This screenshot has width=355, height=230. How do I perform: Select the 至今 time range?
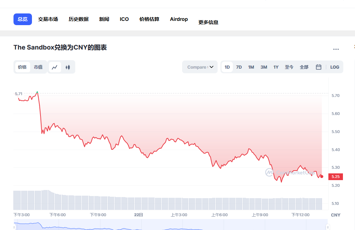tap(289, 67)
